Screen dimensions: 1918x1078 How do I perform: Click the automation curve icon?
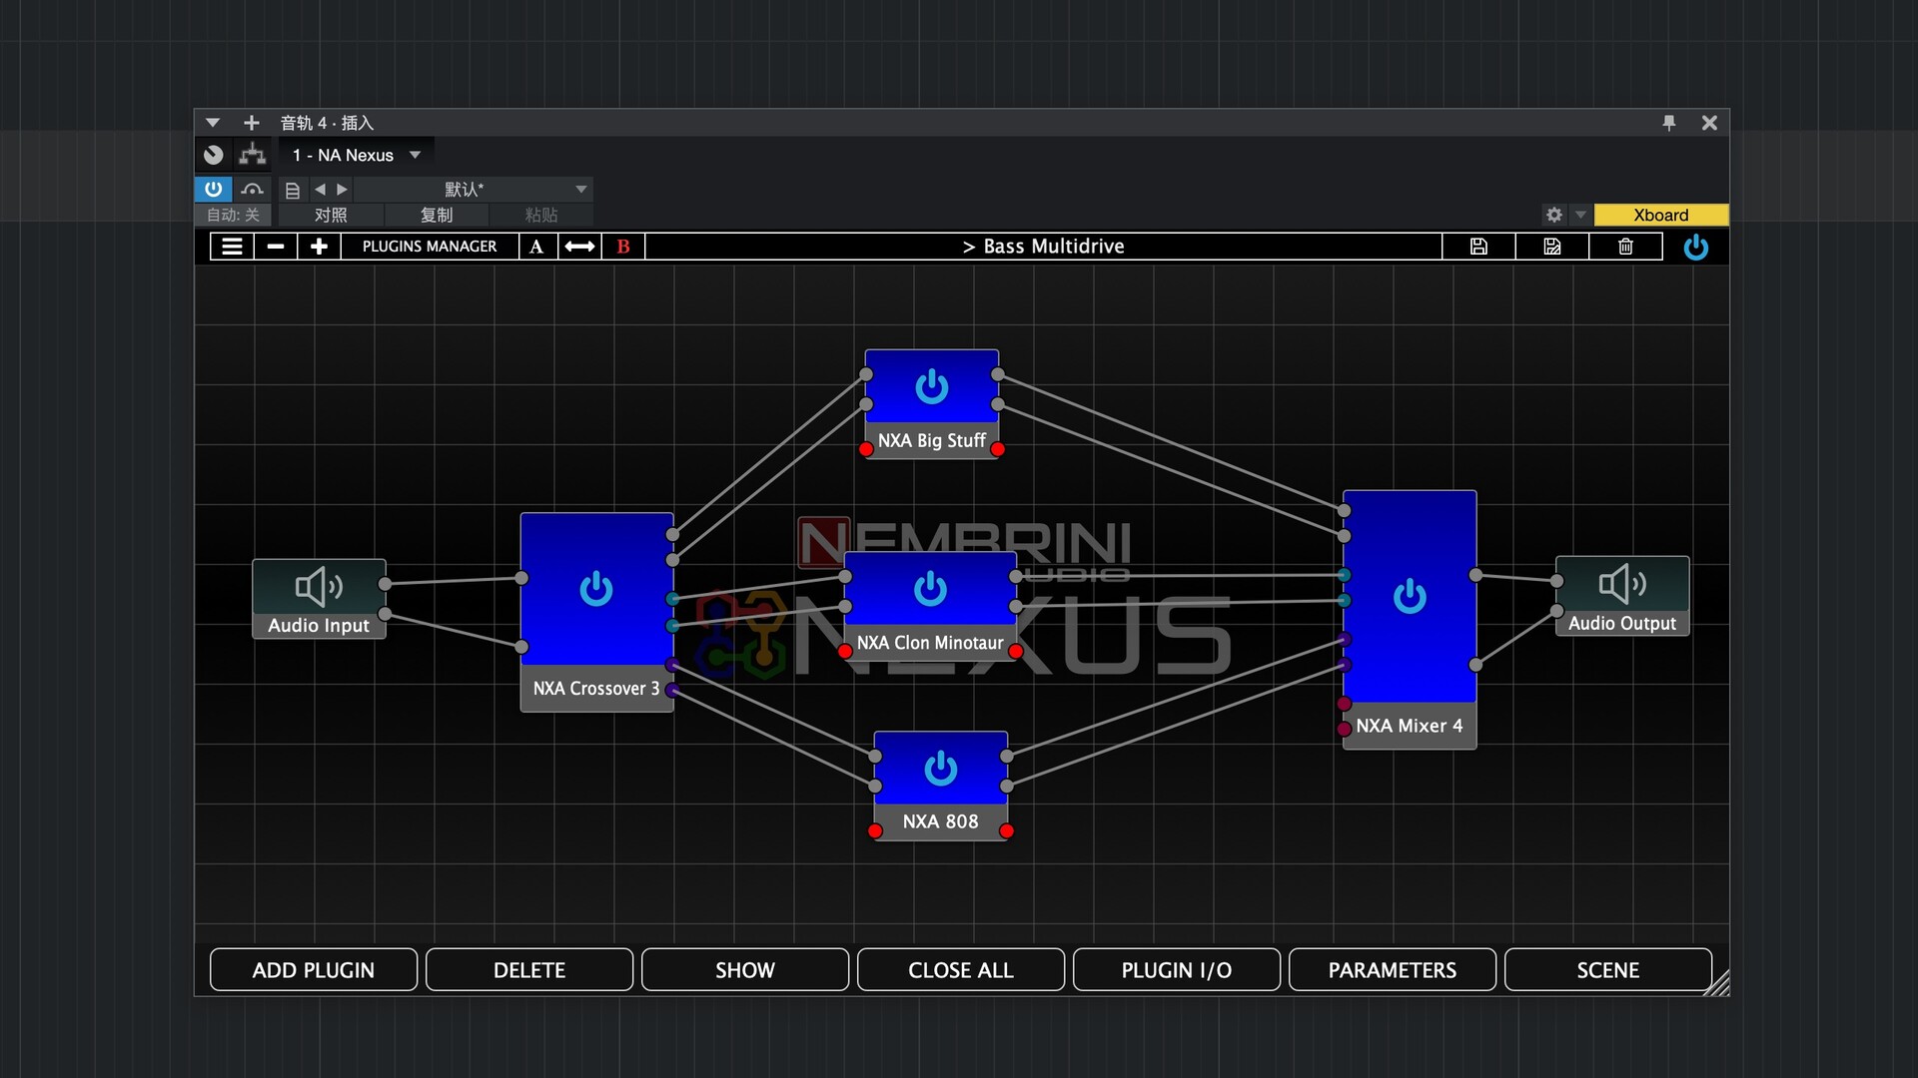coord(253,189)
